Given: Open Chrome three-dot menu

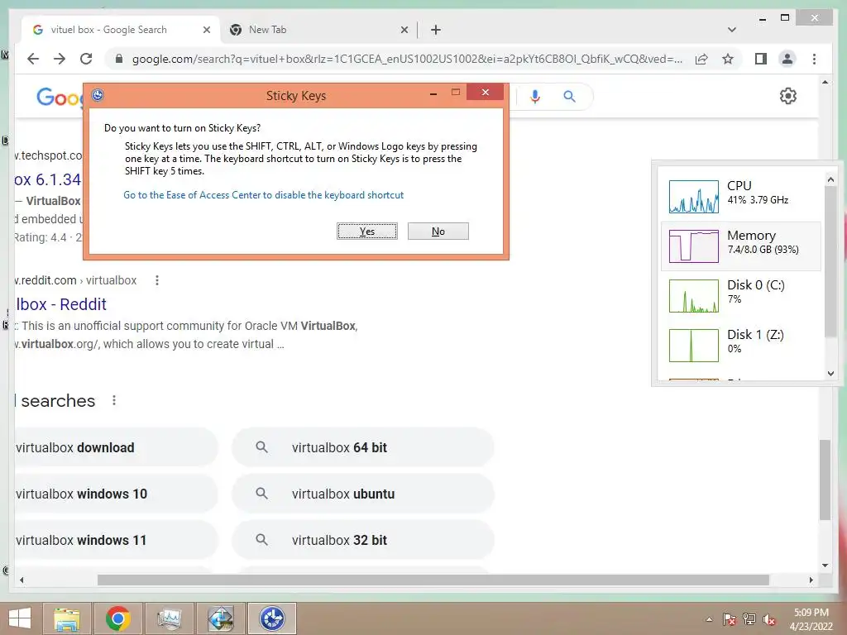Looking at the screenshot, I should pos(814,59).
